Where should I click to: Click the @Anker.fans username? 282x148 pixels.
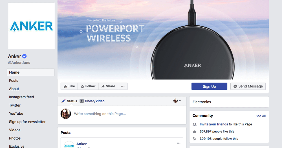[x=19, y=63]
